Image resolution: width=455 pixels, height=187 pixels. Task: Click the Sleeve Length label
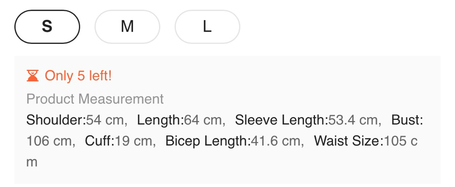click(281, 120)
